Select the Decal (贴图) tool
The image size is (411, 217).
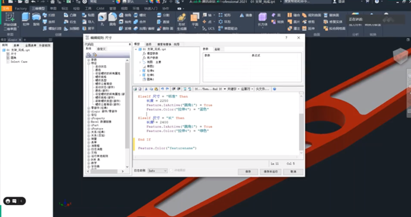(x=88, y=15)
